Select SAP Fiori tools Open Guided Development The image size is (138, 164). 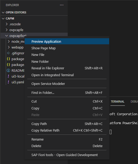tap(67, 155)
